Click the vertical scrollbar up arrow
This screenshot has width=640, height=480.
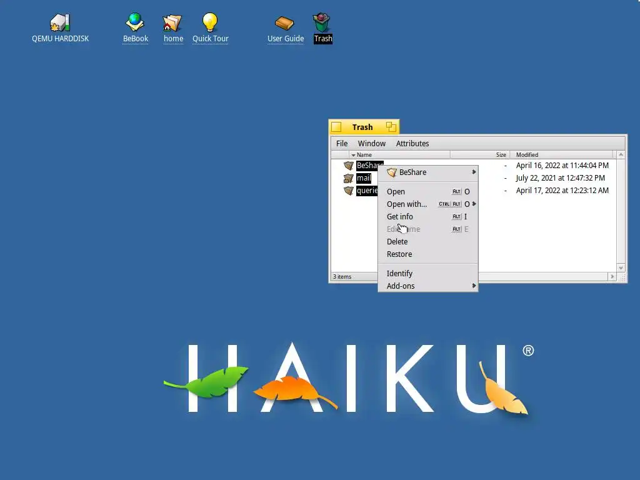pyautogui.click(x=621, y=155)
